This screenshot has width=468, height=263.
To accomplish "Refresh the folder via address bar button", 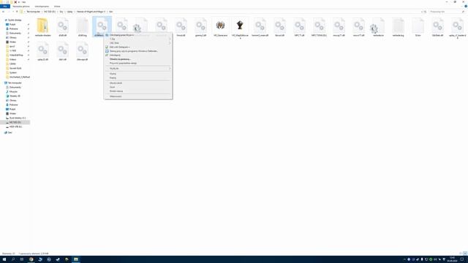I will [426, 12].
